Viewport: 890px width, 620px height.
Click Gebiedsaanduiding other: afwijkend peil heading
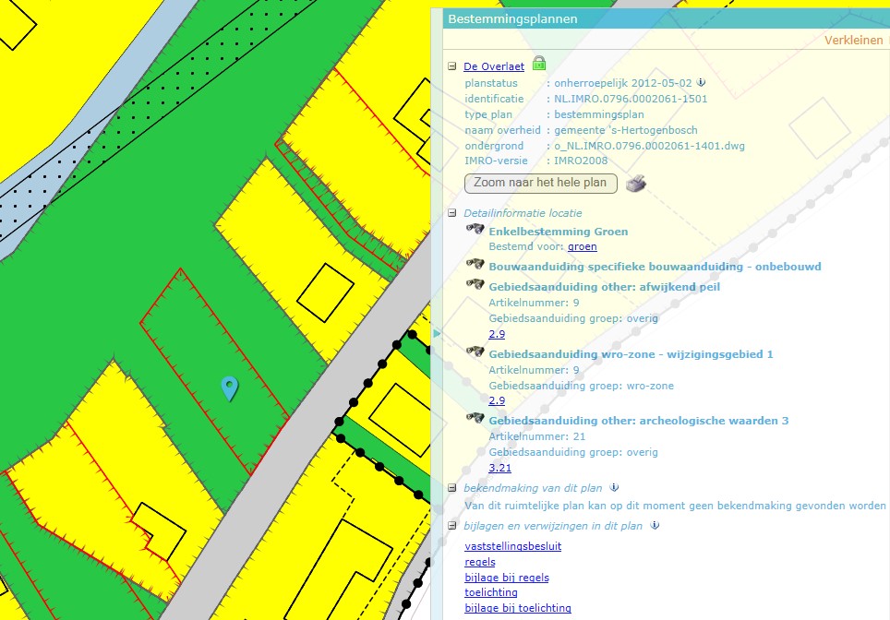point(604,287)
